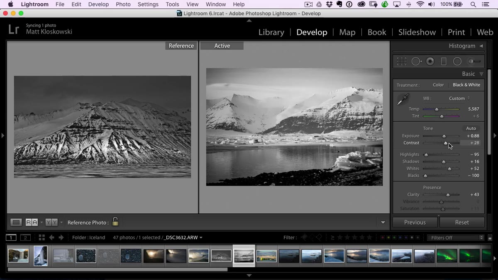The height and width of the screenshot is (280, 498).
Task: Open macOS Spotlight search icon
Action: [473, 4]
